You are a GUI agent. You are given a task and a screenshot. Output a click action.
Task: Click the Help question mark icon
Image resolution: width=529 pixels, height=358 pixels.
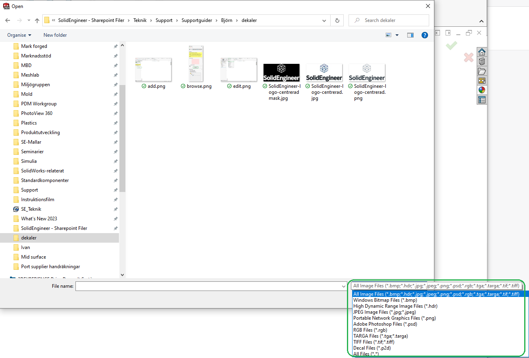pos(425,35)
